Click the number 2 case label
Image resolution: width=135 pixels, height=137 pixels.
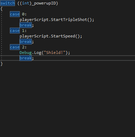tap(23, 47)
